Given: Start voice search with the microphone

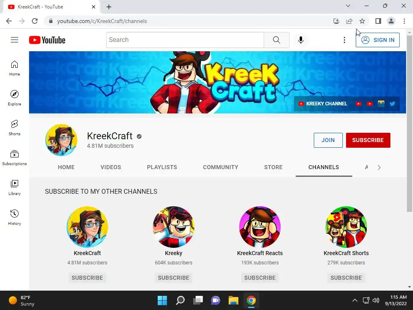Looking at the screenshot, I should pos(301,40).
